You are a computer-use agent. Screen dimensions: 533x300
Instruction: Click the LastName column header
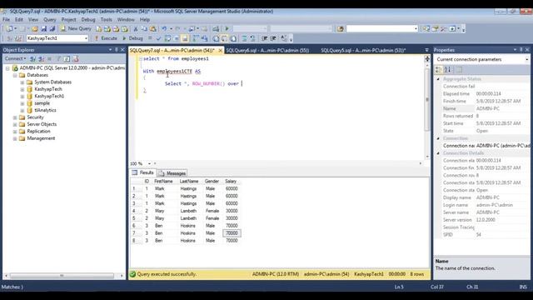(189, 182)
